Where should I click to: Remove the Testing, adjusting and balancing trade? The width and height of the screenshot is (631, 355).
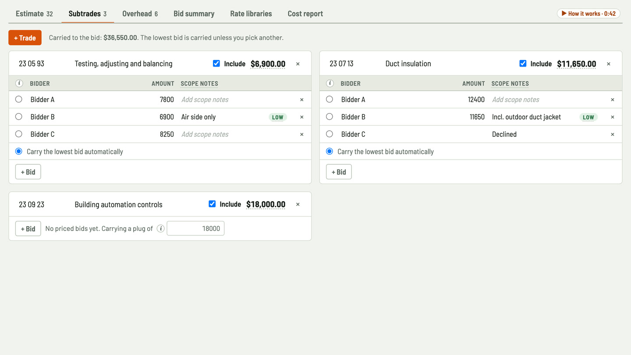click(x=298, y=64)
